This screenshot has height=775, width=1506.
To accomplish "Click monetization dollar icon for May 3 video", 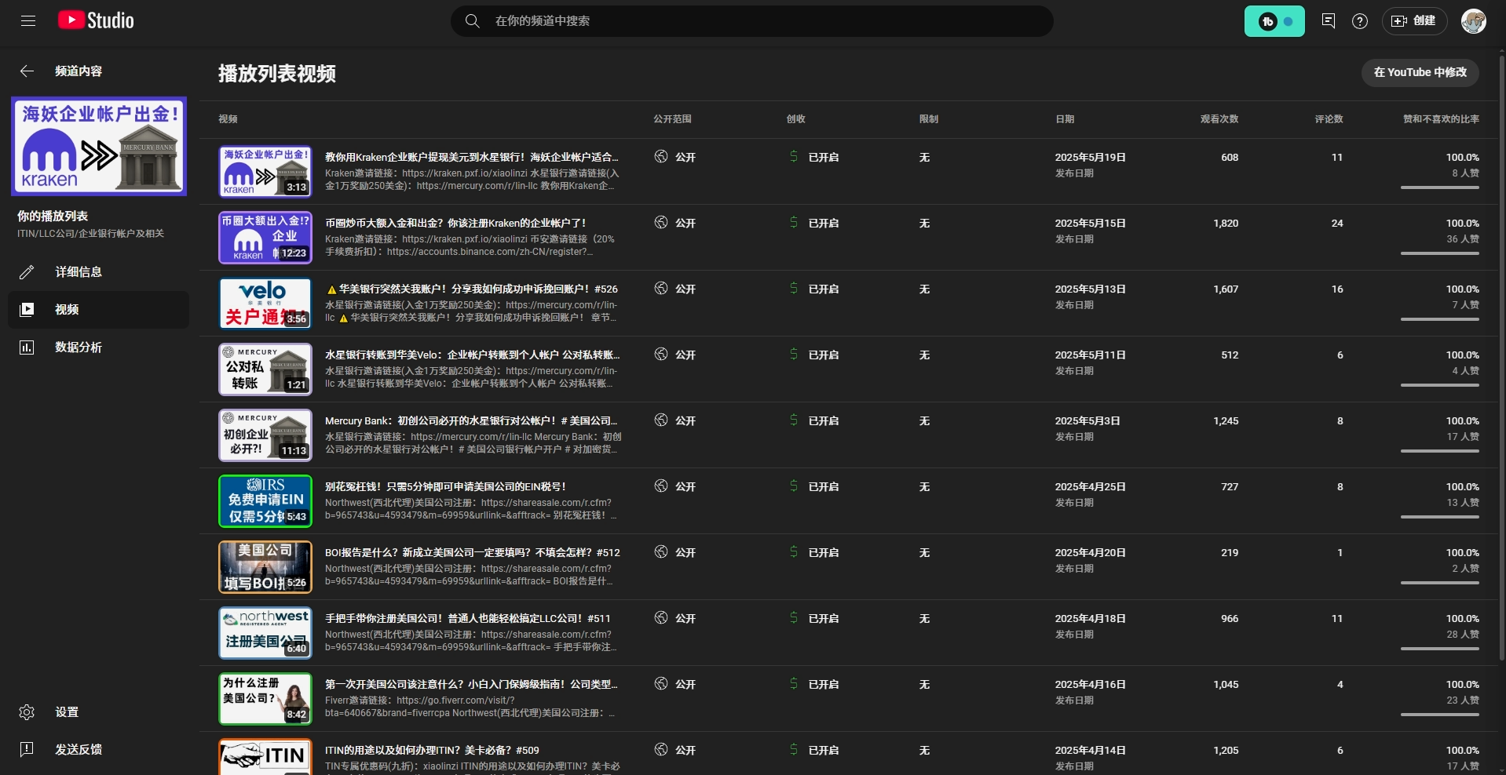I will click(794, 420).
